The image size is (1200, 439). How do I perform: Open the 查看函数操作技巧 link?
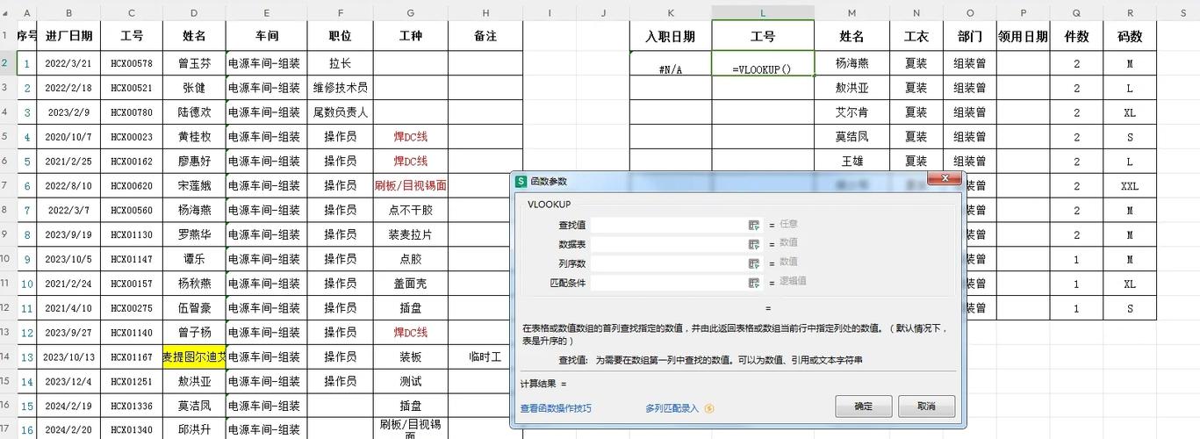[556, 408]
